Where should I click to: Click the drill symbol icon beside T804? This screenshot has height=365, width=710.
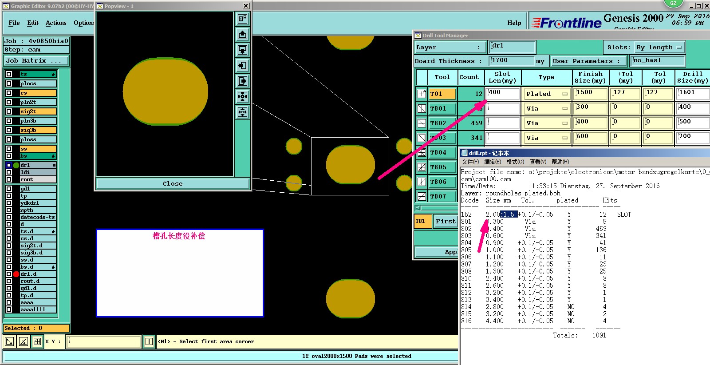pyautogui.click(x=422, y=152)
